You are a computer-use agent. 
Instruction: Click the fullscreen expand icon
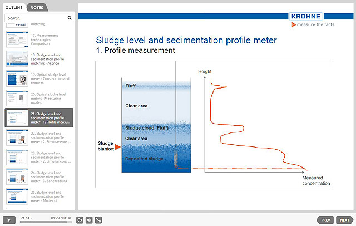pos(98,220)
